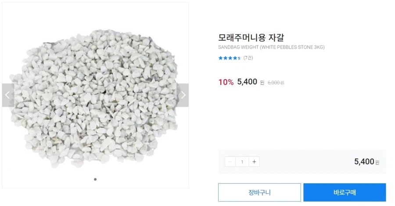This screenshot has width=395, height=206.
Task: Click the struck-through 6,000원 original price
Action: tap(276, 83)
